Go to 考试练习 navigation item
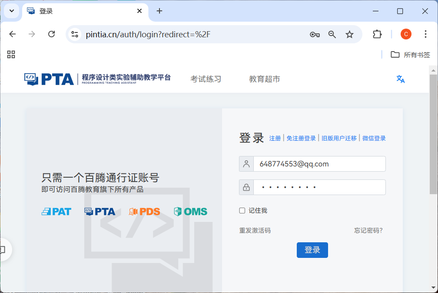The image size is (438, 293). click(206, 79)
